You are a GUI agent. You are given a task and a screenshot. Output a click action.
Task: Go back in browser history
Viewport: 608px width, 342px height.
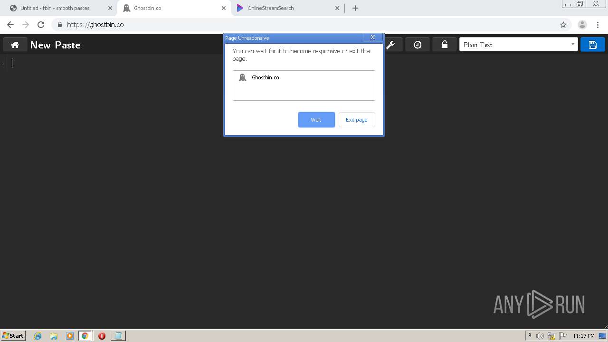tap(10, 25)
